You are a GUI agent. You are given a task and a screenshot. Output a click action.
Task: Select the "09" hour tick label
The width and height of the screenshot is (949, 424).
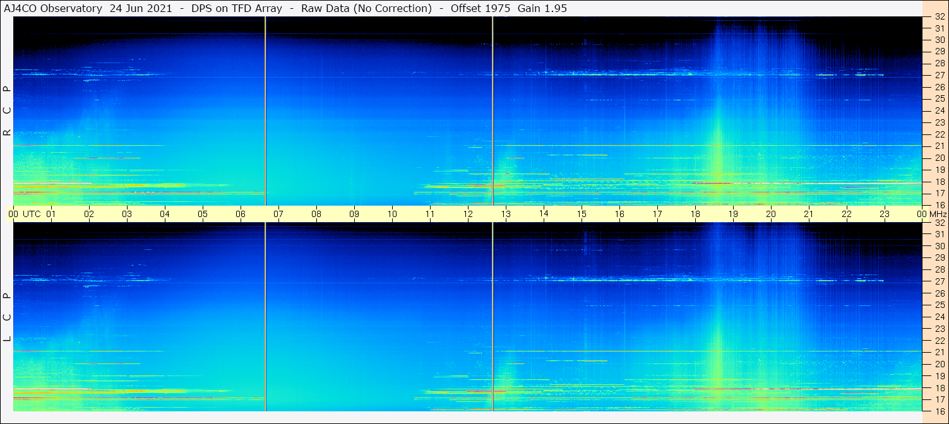(x=354, y=215)
